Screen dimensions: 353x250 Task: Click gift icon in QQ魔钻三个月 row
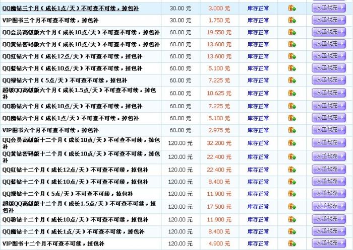click(292, 9)
